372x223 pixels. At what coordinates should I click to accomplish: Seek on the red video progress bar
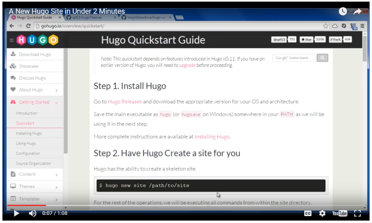(x=27, y=205)
